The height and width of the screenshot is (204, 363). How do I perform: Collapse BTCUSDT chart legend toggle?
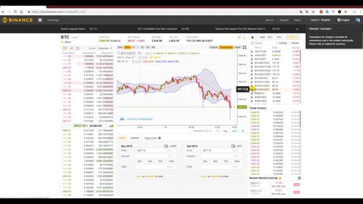click(x=119, y=53)
